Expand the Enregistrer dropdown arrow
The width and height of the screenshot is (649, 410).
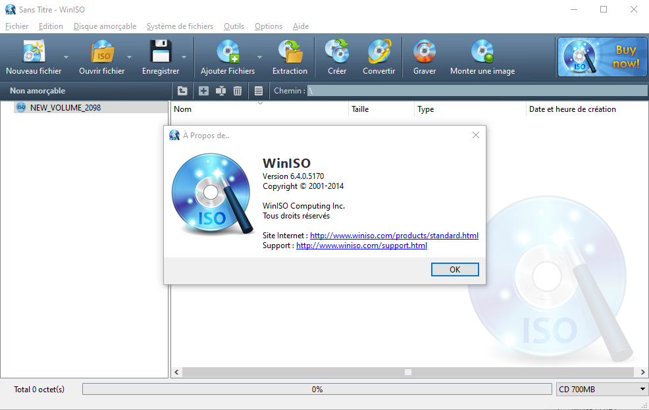click(184, 57)
